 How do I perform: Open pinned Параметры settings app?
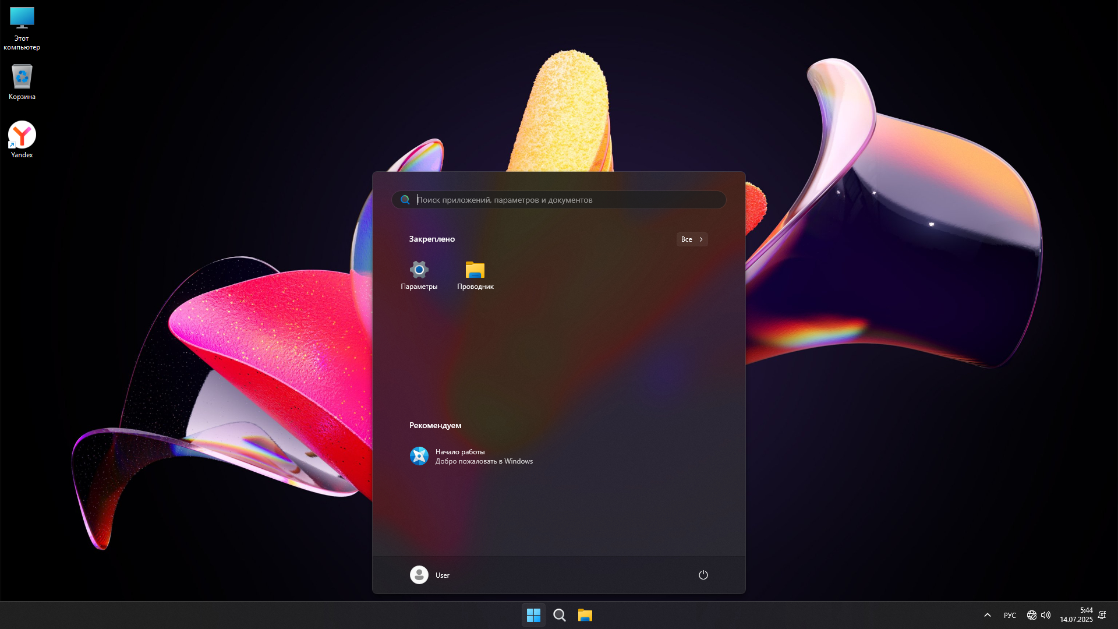coord(419,275)
